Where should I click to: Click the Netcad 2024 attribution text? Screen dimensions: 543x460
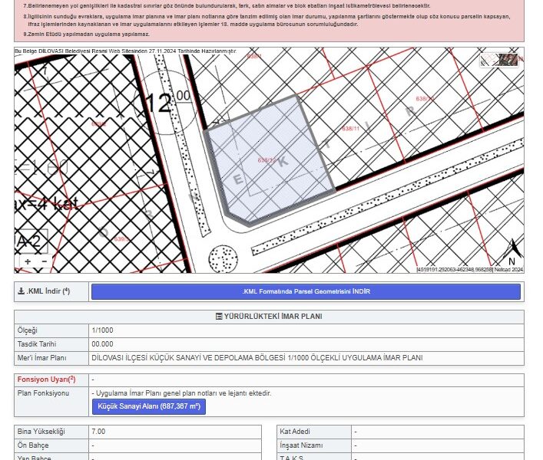coord(508,270)
